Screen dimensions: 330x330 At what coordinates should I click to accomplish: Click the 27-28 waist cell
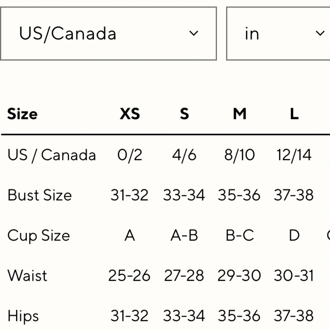[184, 276]
